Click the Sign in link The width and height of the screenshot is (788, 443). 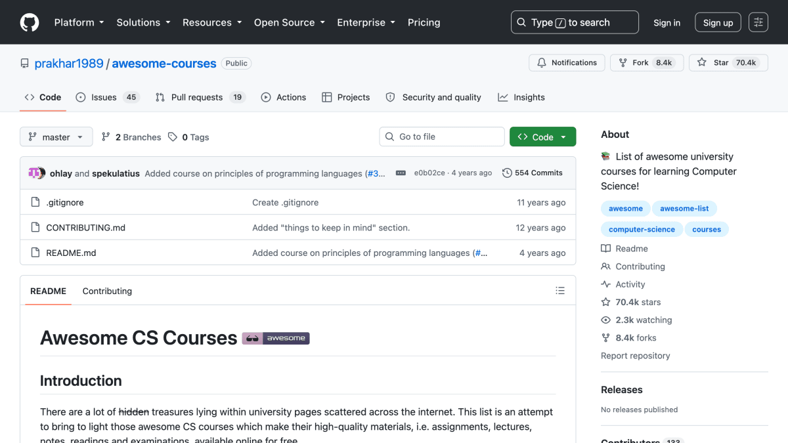(667, 22)
